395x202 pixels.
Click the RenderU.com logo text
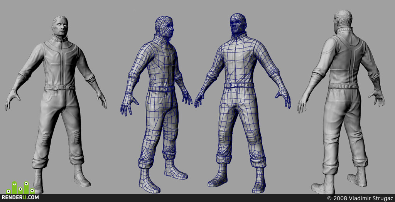coord(20,197)
